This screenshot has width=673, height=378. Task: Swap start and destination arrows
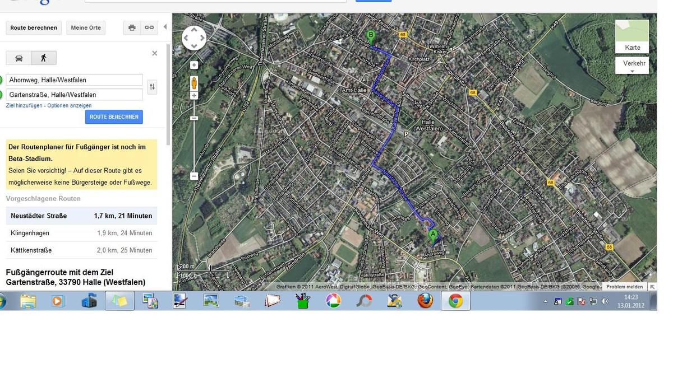[152, 87]
